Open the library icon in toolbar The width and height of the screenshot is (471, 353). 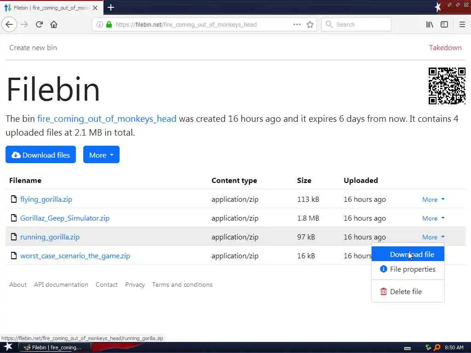coord(430,25)
